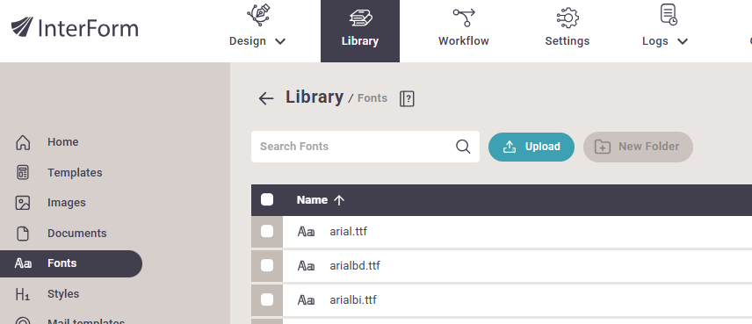Screen dimensions: 752x324
Task: Open Mail templates in sidebar
Action: coord(86,322)
